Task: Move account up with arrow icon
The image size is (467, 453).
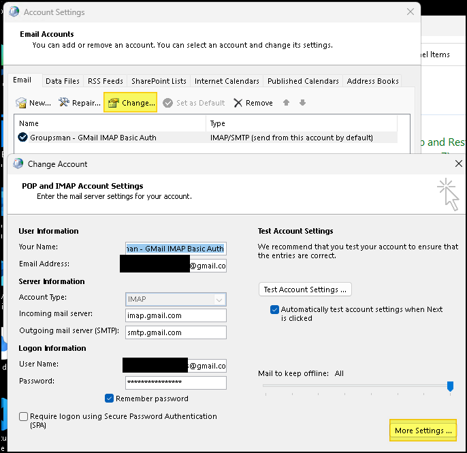Action: point(286,102)
